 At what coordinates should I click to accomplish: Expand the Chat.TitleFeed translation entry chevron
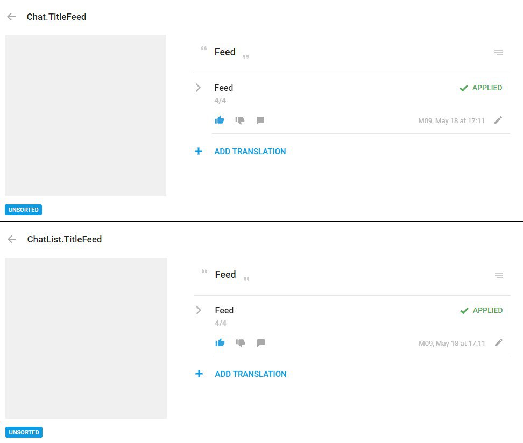199,88
